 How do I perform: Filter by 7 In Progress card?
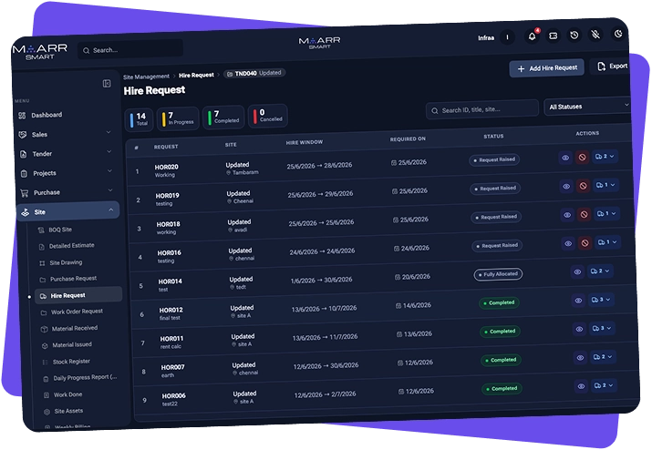tap(178, 118)
